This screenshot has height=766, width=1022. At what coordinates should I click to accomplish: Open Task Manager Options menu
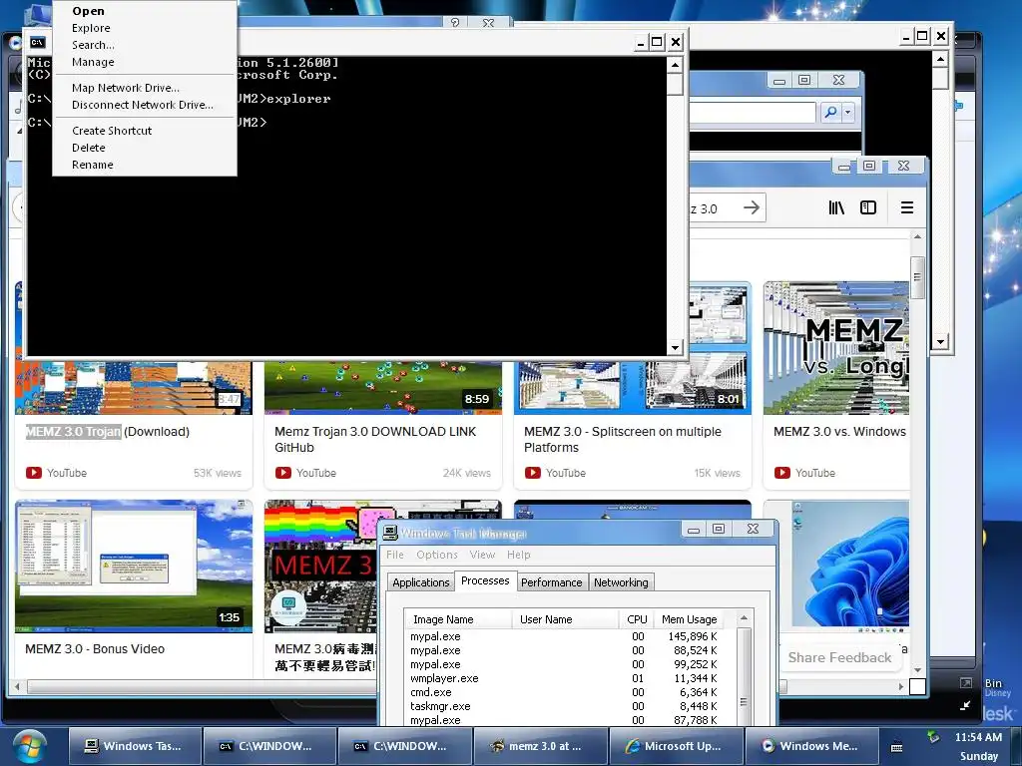[437, 555]
